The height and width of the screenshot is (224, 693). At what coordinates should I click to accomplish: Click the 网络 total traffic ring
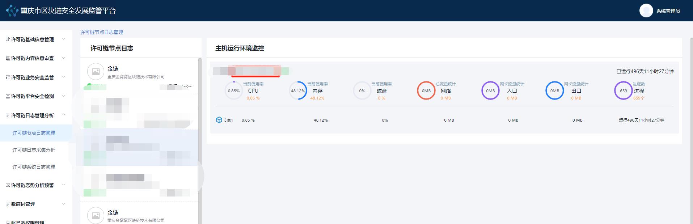[x=426, y=91]
